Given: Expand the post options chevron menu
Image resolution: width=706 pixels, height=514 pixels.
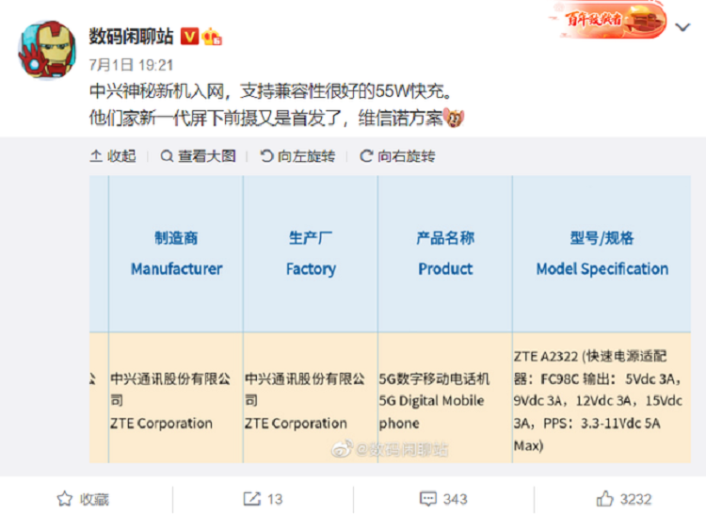Looking at the screenshot, I should tap(682, 27).
